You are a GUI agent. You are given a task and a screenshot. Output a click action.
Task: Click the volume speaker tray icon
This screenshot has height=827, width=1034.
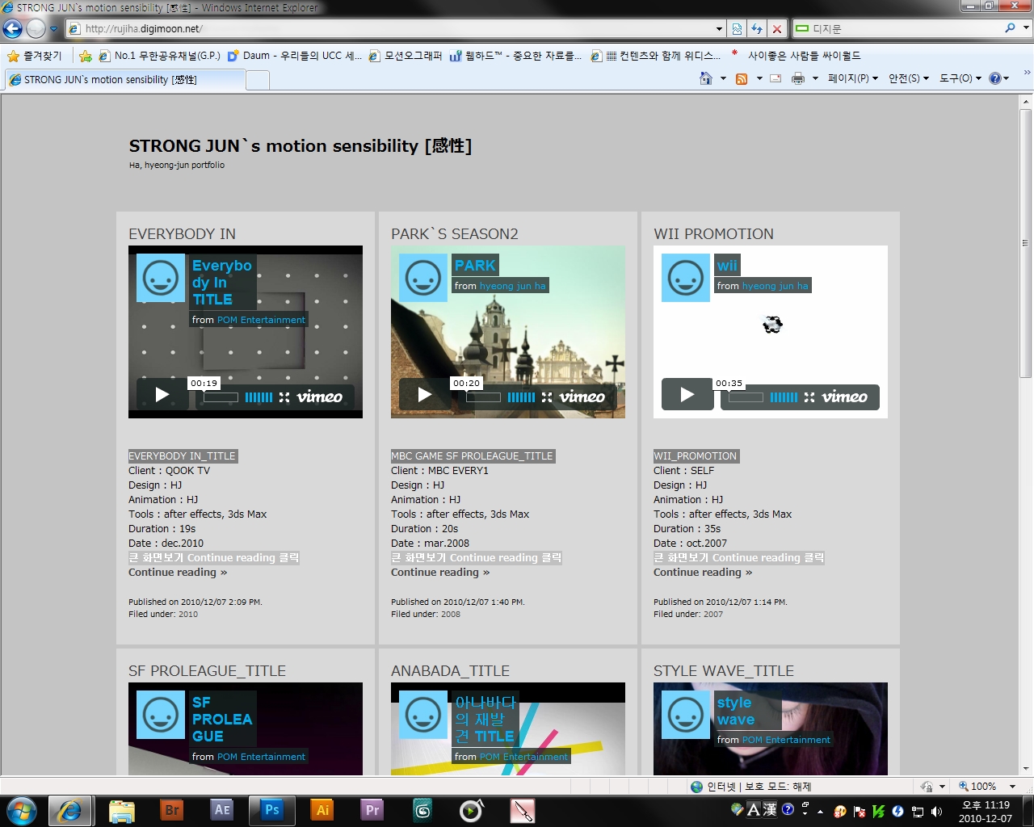point(936,812)
